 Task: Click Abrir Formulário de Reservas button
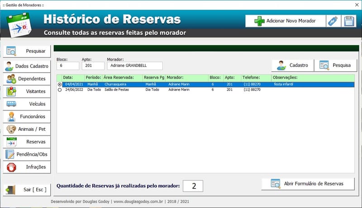tap(308, 184)
